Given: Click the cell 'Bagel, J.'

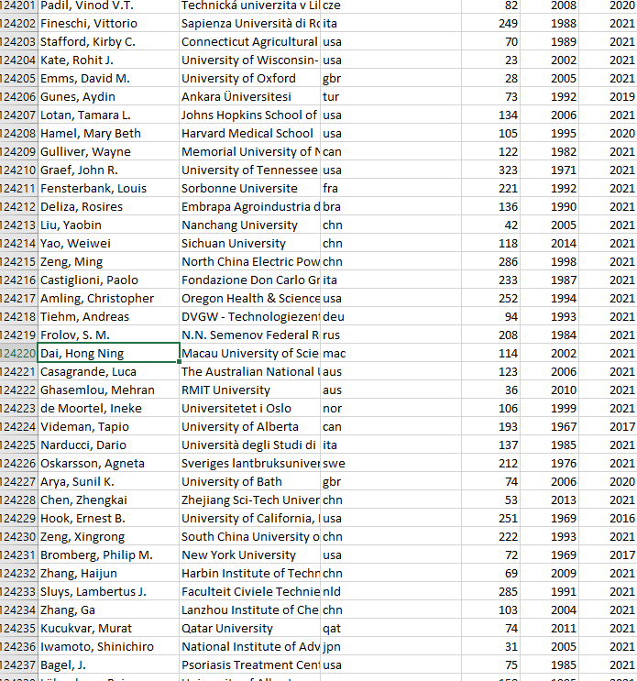Looking at the screenshot, I should 108,665.
